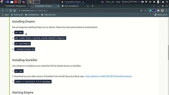Screen dimensions: 169x95
Task: Click the address bar URL
Action: point(34,11)
